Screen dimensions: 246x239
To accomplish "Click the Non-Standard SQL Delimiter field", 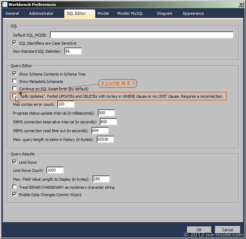I will [x=72, y=51].
